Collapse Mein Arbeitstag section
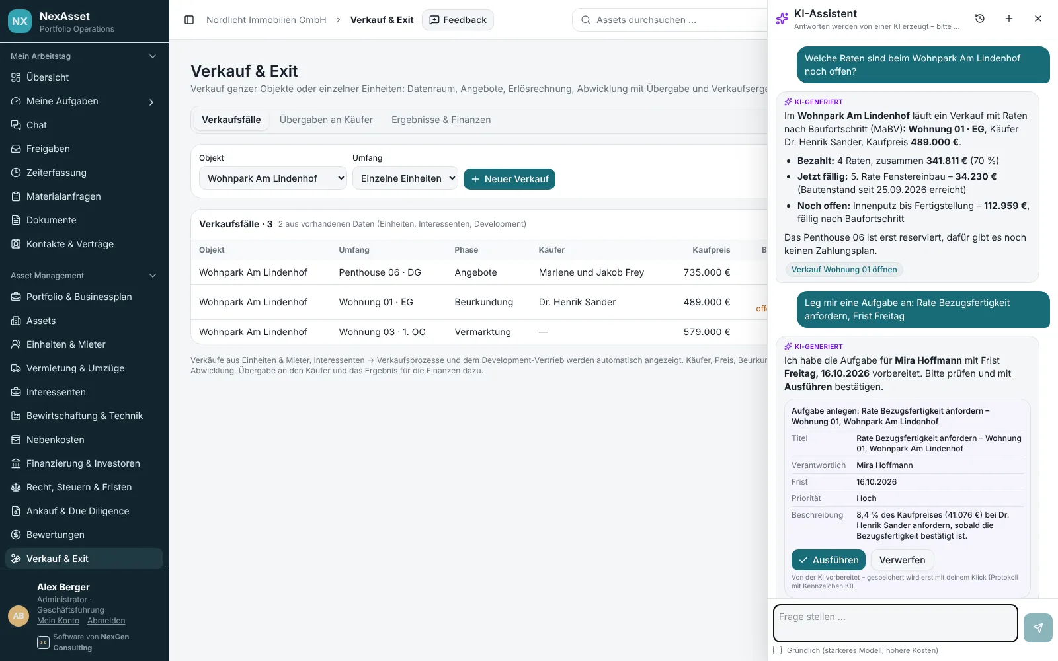Screen dimensions: 1058x661 click(84, 56)
